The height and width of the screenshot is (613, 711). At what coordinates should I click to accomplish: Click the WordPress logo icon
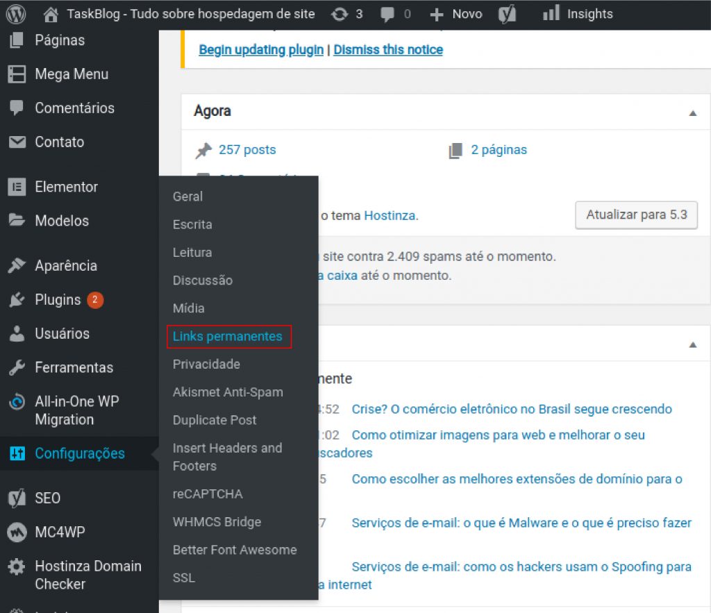tap(15, 14)
